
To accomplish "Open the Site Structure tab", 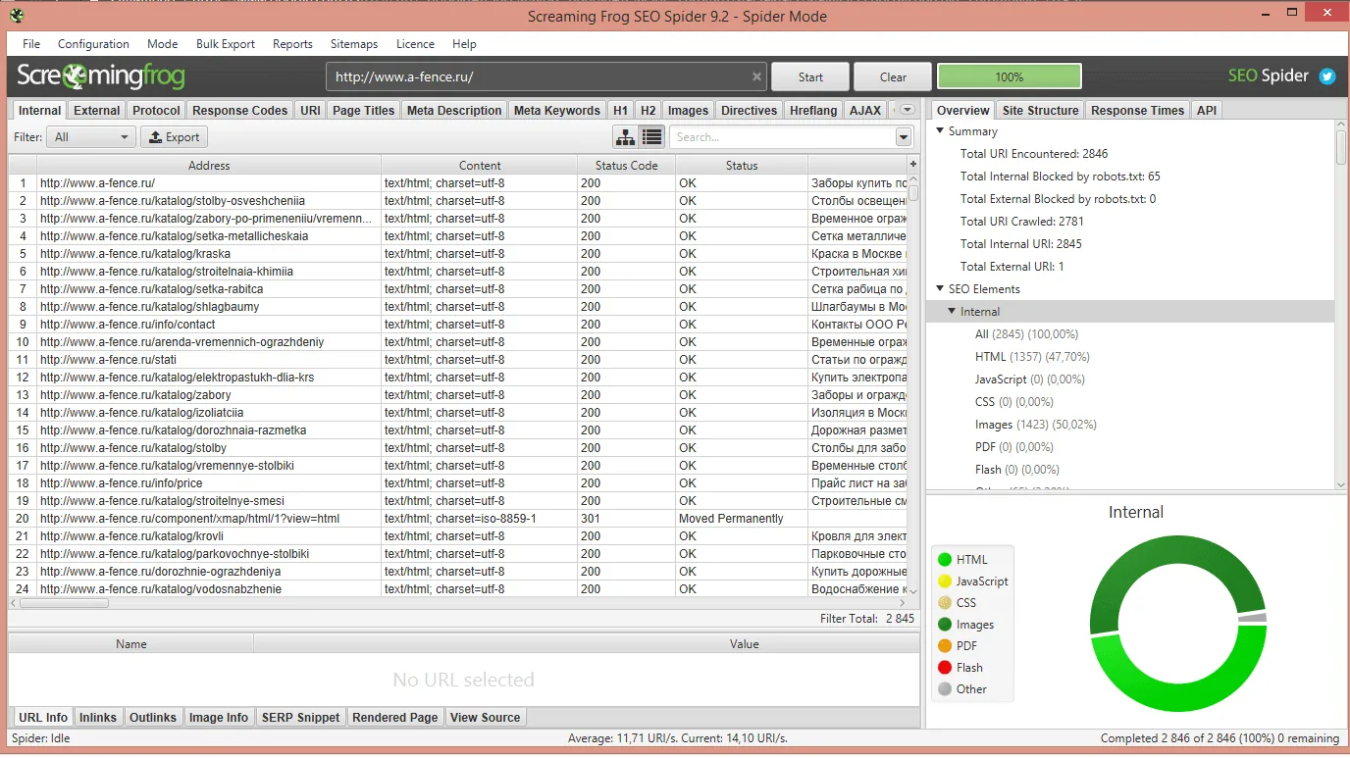I will click(1040, 111).
